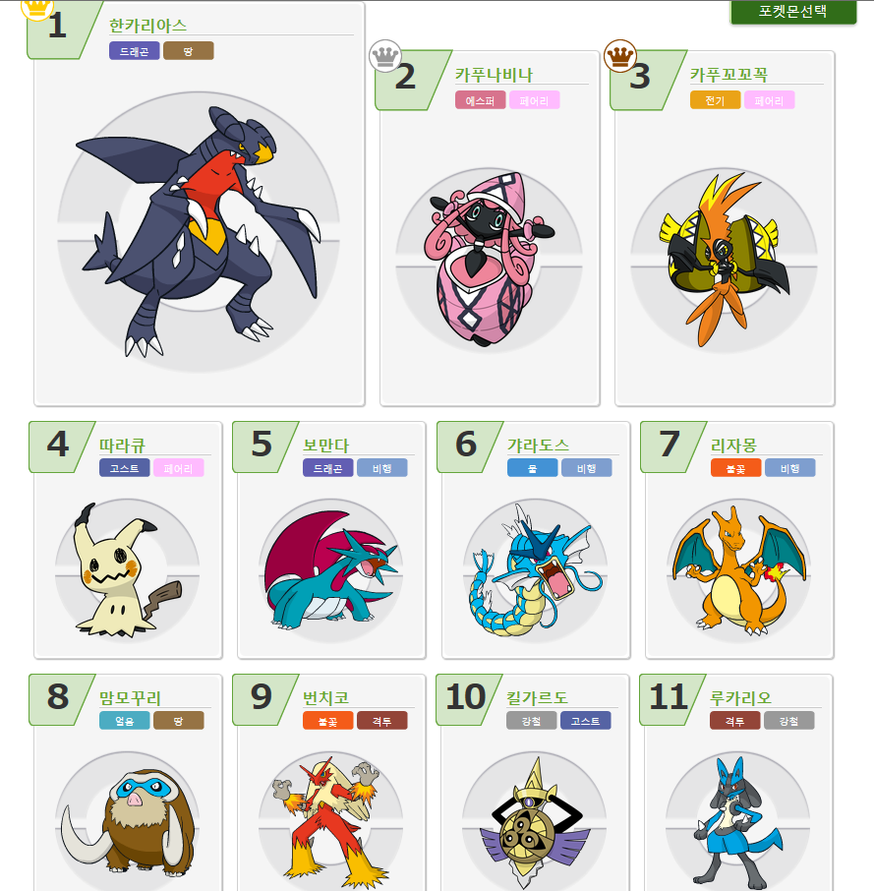Open the 번치코 name link

coord(325,698)
